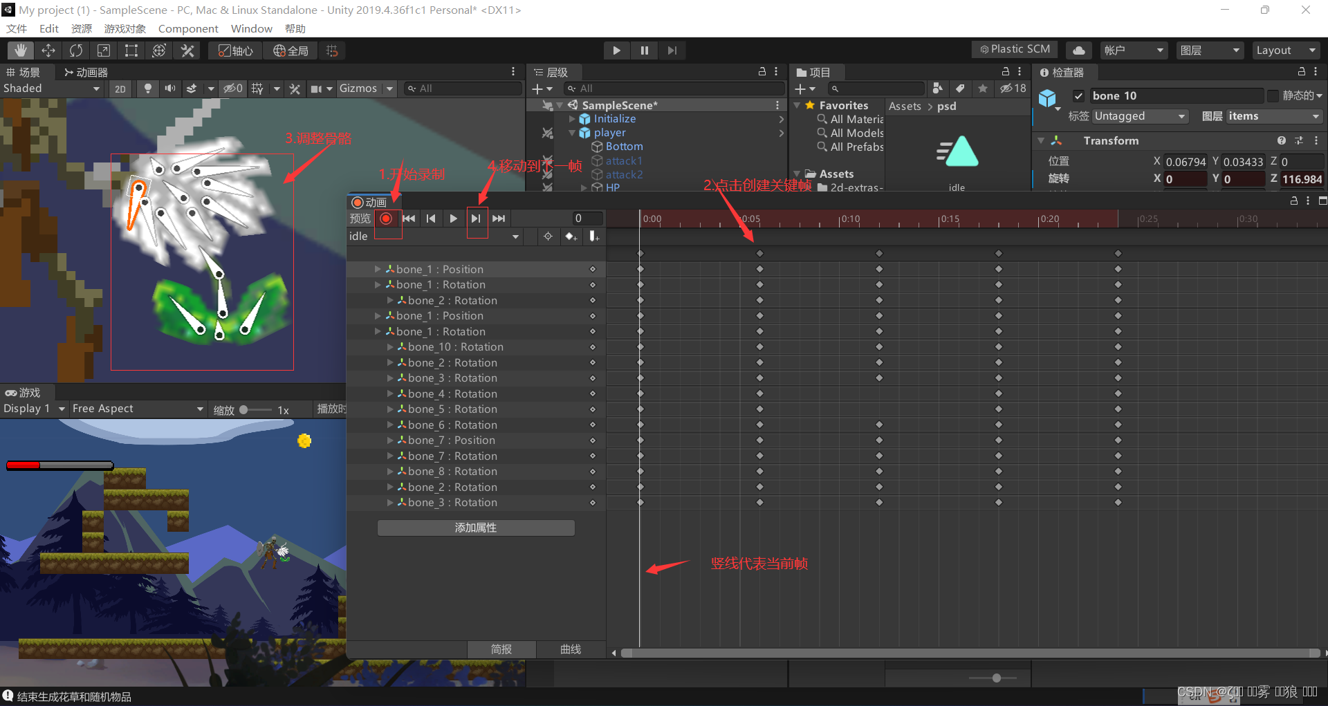Open the 帐户 account dropdown

pos(1134,50)
